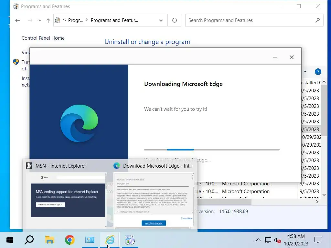The image size is (331, 248).
Task: Click 'Get Started with Microsoft Edge' button
Action: [50, 204]
